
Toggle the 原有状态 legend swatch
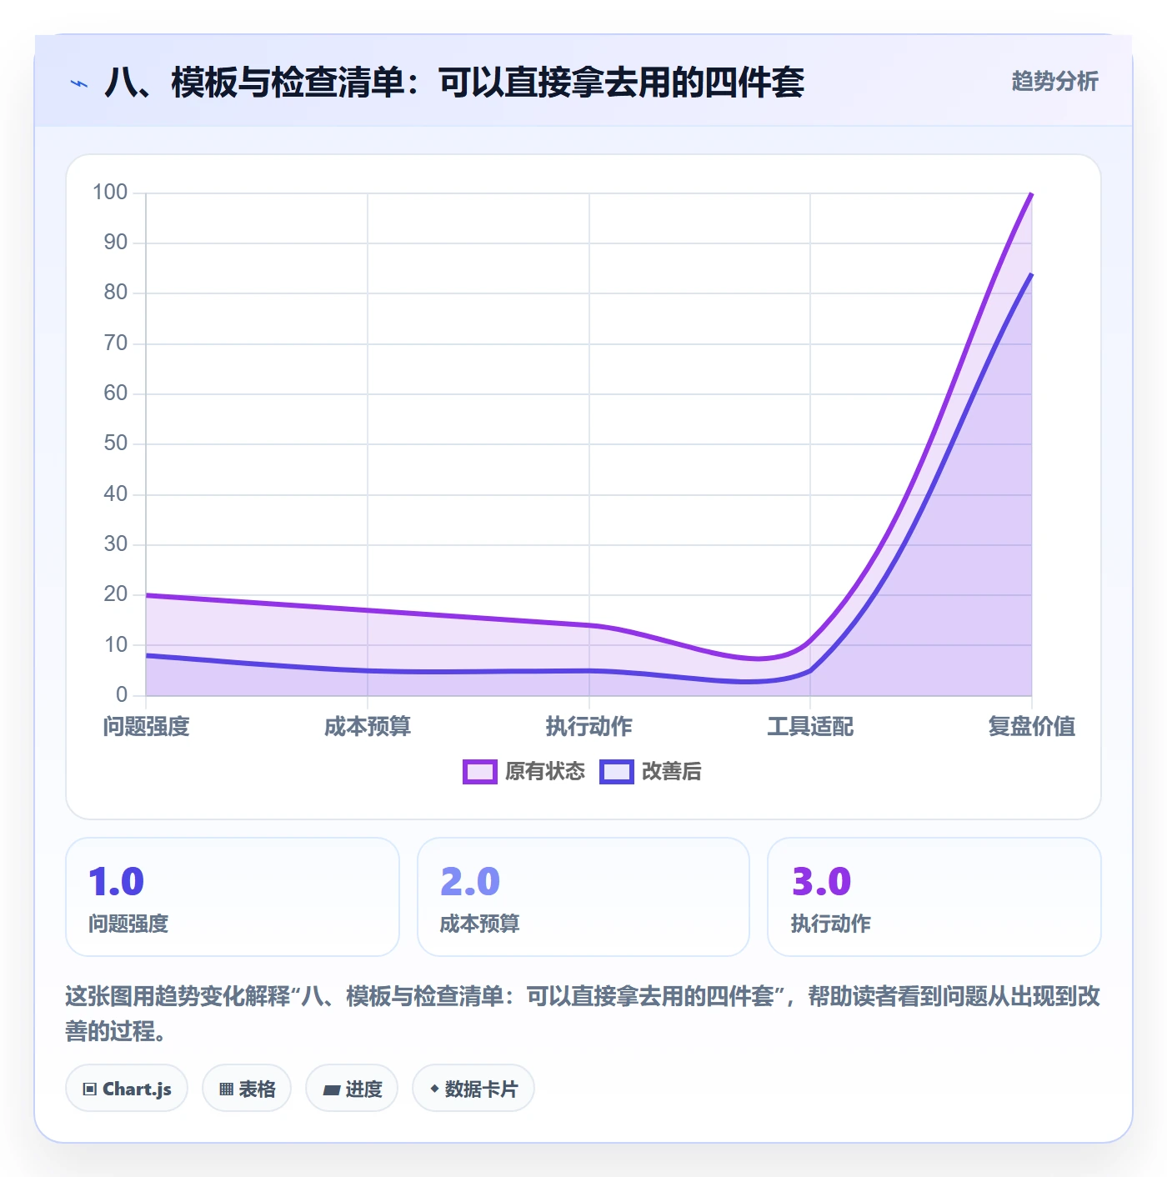pos(480,772)
